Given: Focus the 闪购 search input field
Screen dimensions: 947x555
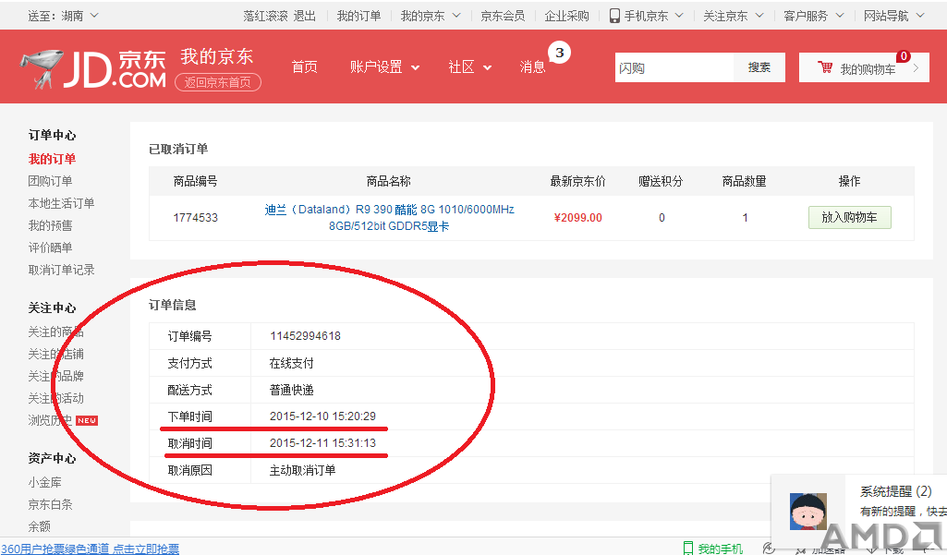Looking at the screenshot, I should [674, 67].
